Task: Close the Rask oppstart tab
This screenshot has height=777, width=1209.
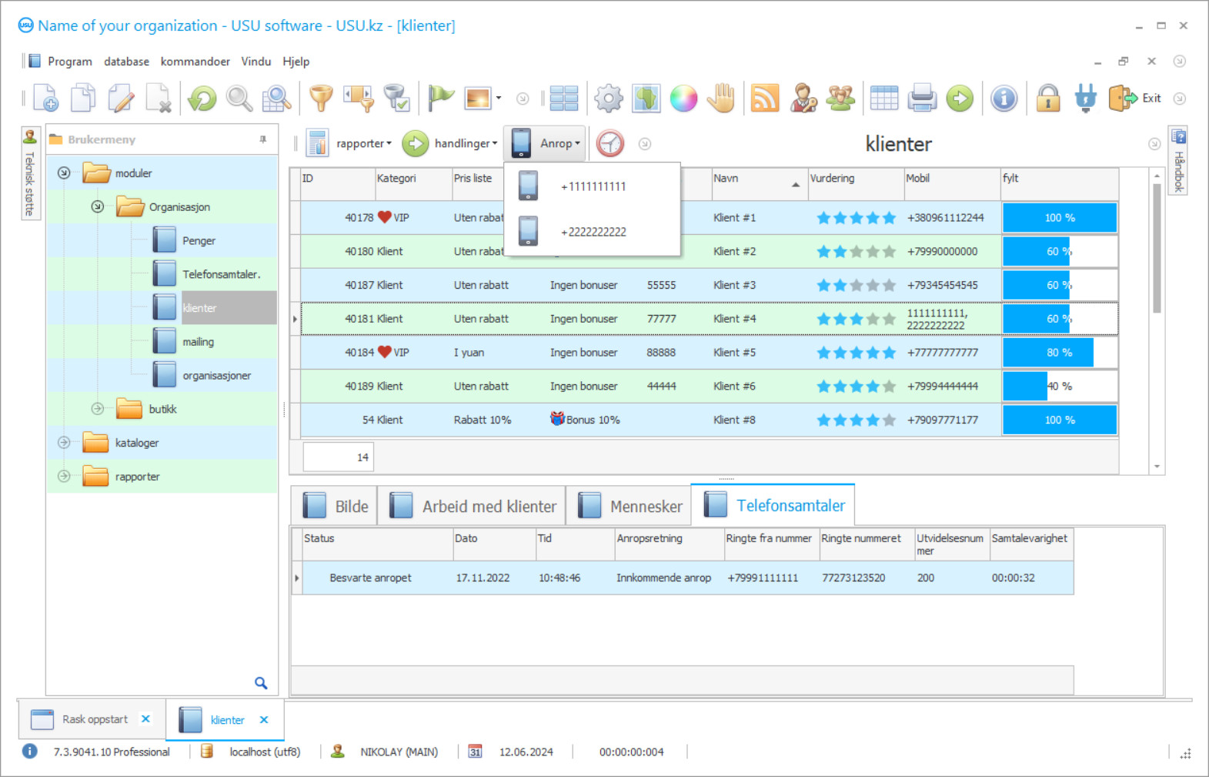Action: pos(145,719)
